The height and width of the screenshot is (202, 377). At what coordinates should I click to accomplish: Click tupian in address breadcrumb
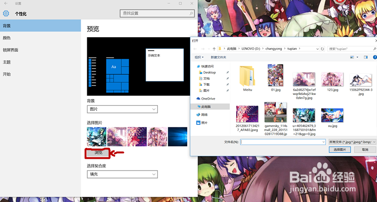click(292, 49)
